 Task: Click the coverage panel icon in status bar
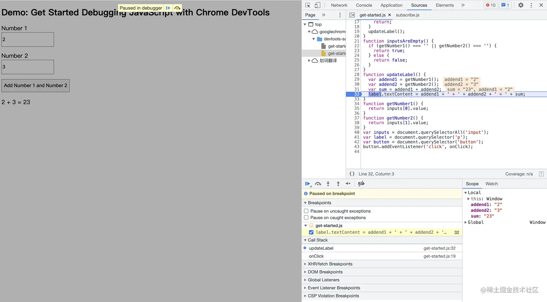coord(541,174)
